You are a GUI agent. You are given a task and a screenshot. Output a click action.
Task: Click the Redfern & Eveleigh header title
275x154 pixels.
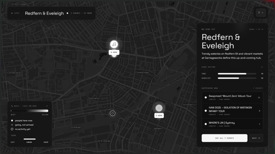(x=44, y=13)
